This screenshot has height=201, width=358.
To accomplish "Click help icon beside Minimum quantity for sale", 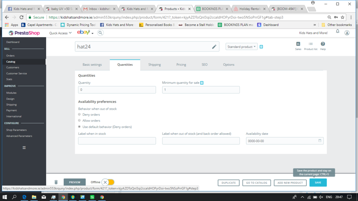I will tap(202, 83).
